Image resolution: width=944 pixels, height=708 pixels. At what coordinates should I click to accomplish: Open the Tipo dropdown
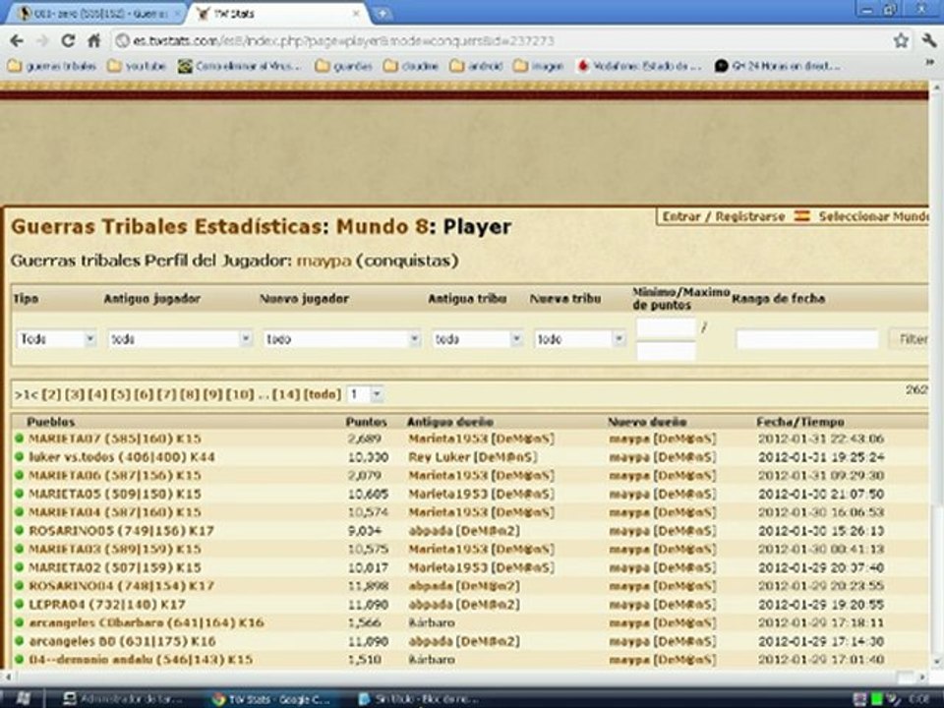56,339
